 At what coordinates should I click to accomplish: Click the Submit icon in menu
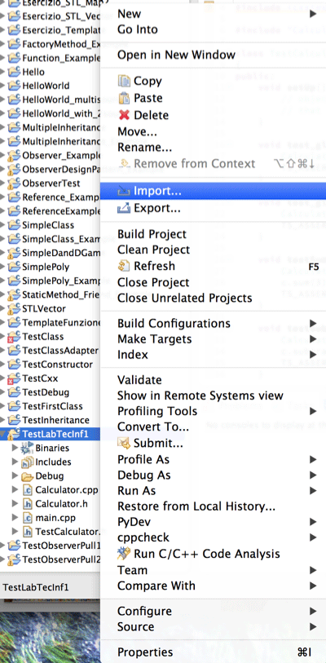click(124, 443)
